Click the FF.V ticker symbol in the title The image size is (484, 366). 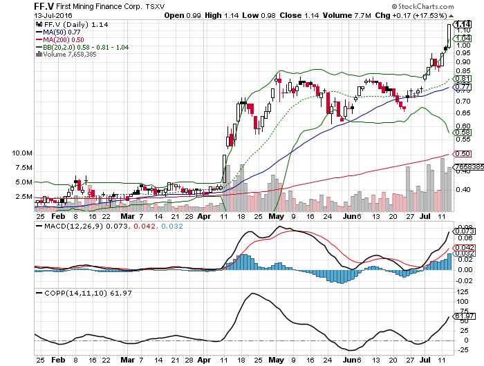(x=44, y=6)
